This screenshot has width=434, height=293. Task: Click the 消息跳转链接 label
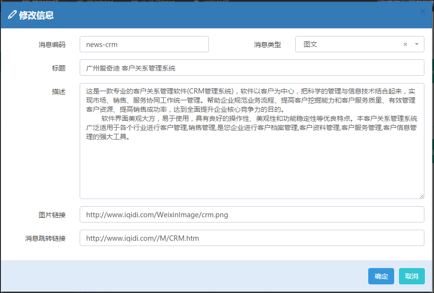pyautogui.click(x=46, y=238)
